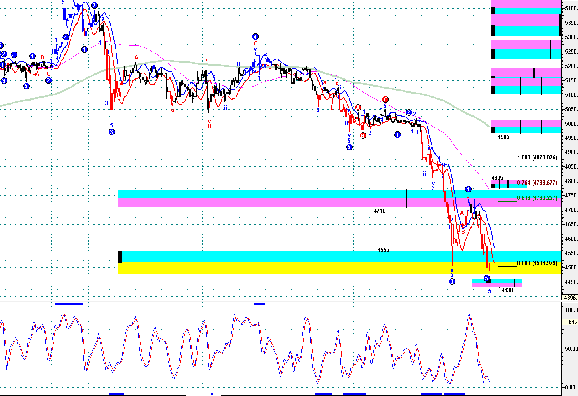Select the 4555 price level label

pyautogui.click(x=383, y=250)
